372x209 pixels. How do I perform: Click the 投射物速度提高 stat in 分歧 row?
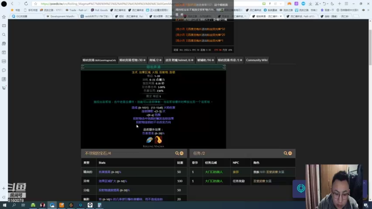click(x=114, y=190)
